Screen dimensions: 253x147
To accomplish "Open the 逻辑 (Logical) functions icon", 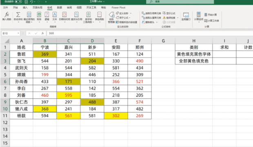I will coord(47,15).
